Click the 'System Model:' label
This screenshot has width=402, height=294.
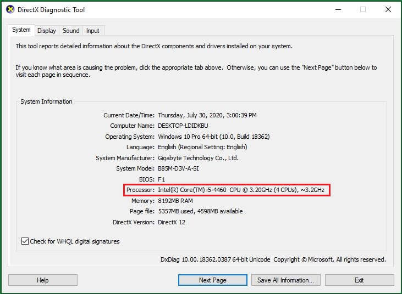tap(135, 168)
